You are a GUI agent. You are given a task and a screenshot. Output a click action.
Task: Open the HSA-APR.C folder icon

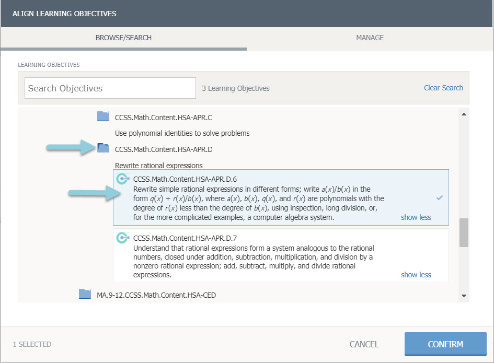103,116
